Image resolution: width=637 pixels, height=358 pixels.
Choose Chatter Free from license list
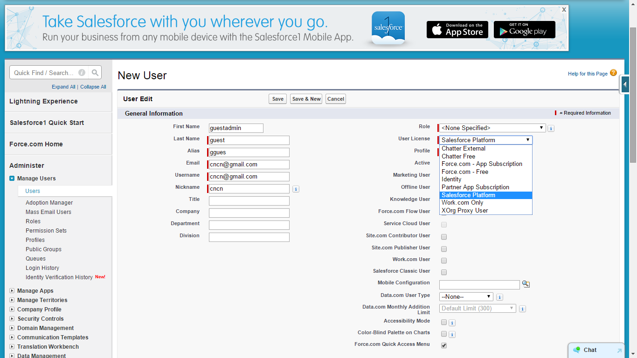pyautogui.click(x=485, y=157)
